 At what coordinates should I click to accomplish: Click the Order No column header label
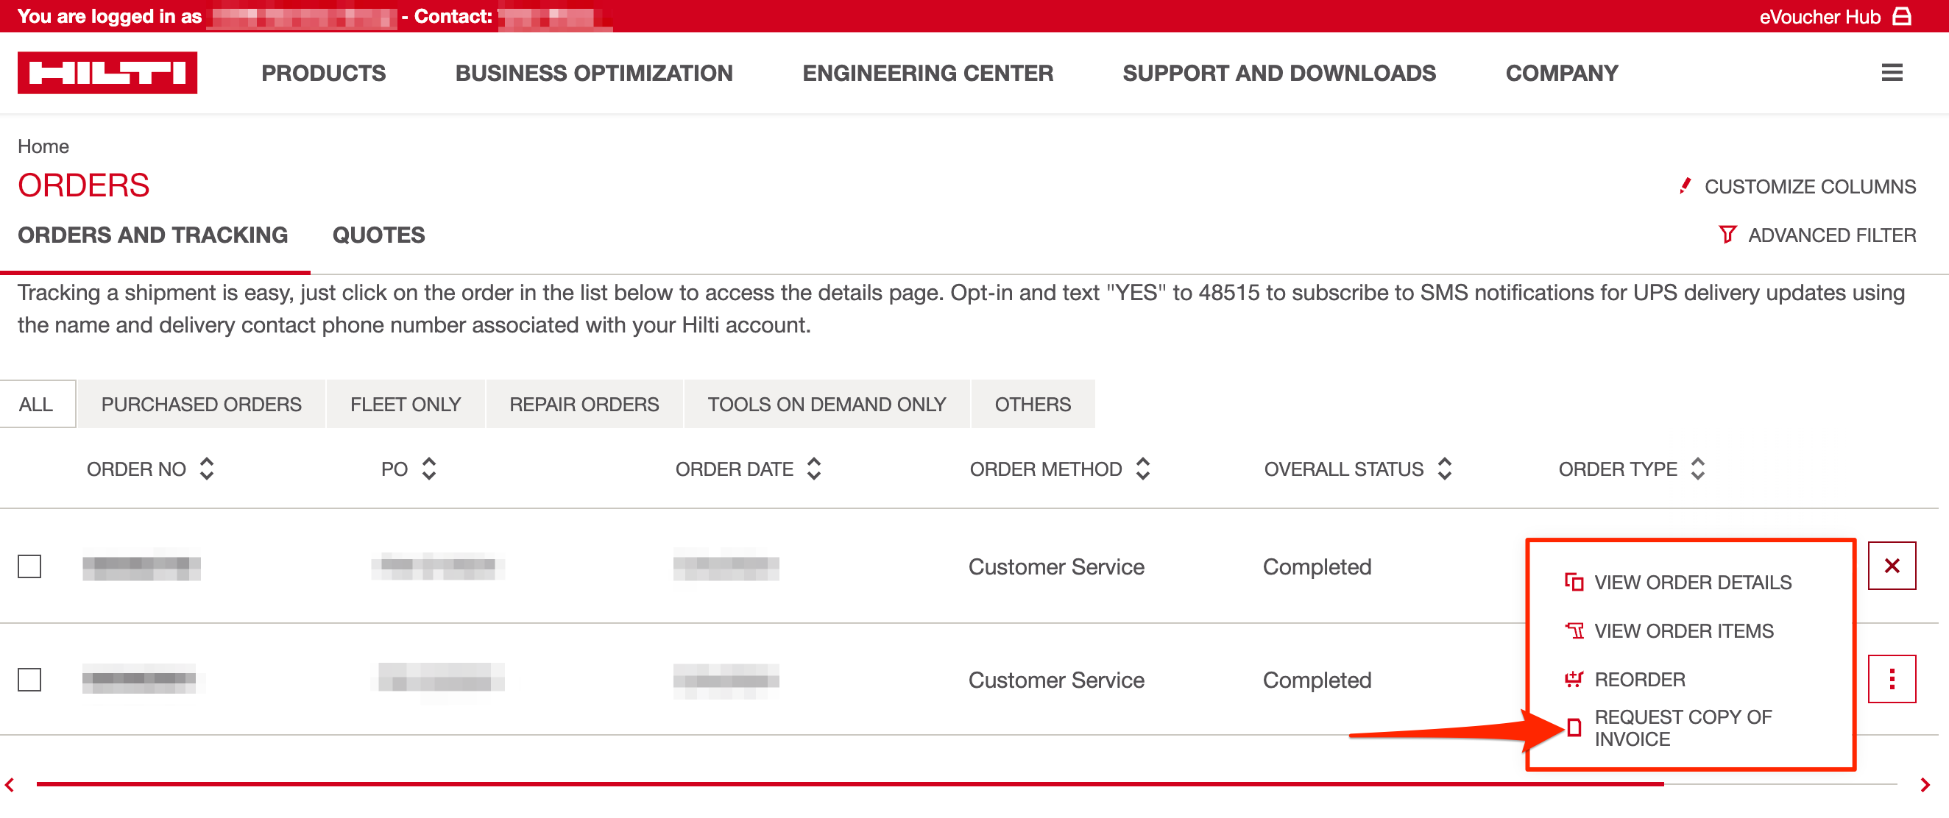(136, 469)
